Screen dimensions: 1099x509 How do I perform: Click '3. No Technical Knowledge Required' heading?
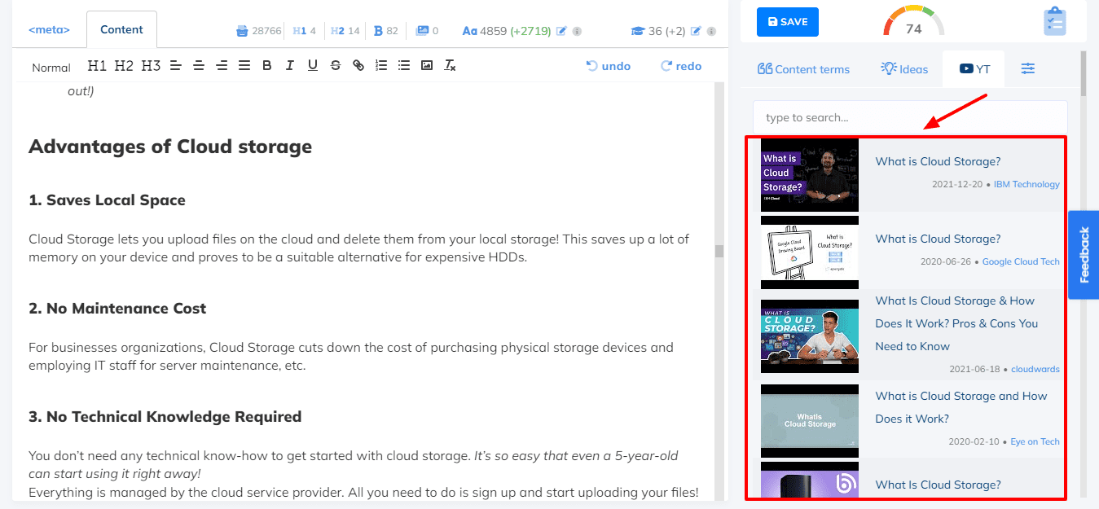point(165,417)
